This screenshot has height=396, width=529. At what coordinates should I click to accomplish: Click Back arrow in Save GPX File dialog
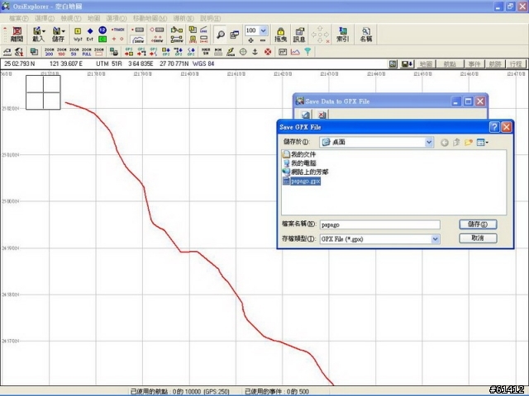tap(445, 143)
